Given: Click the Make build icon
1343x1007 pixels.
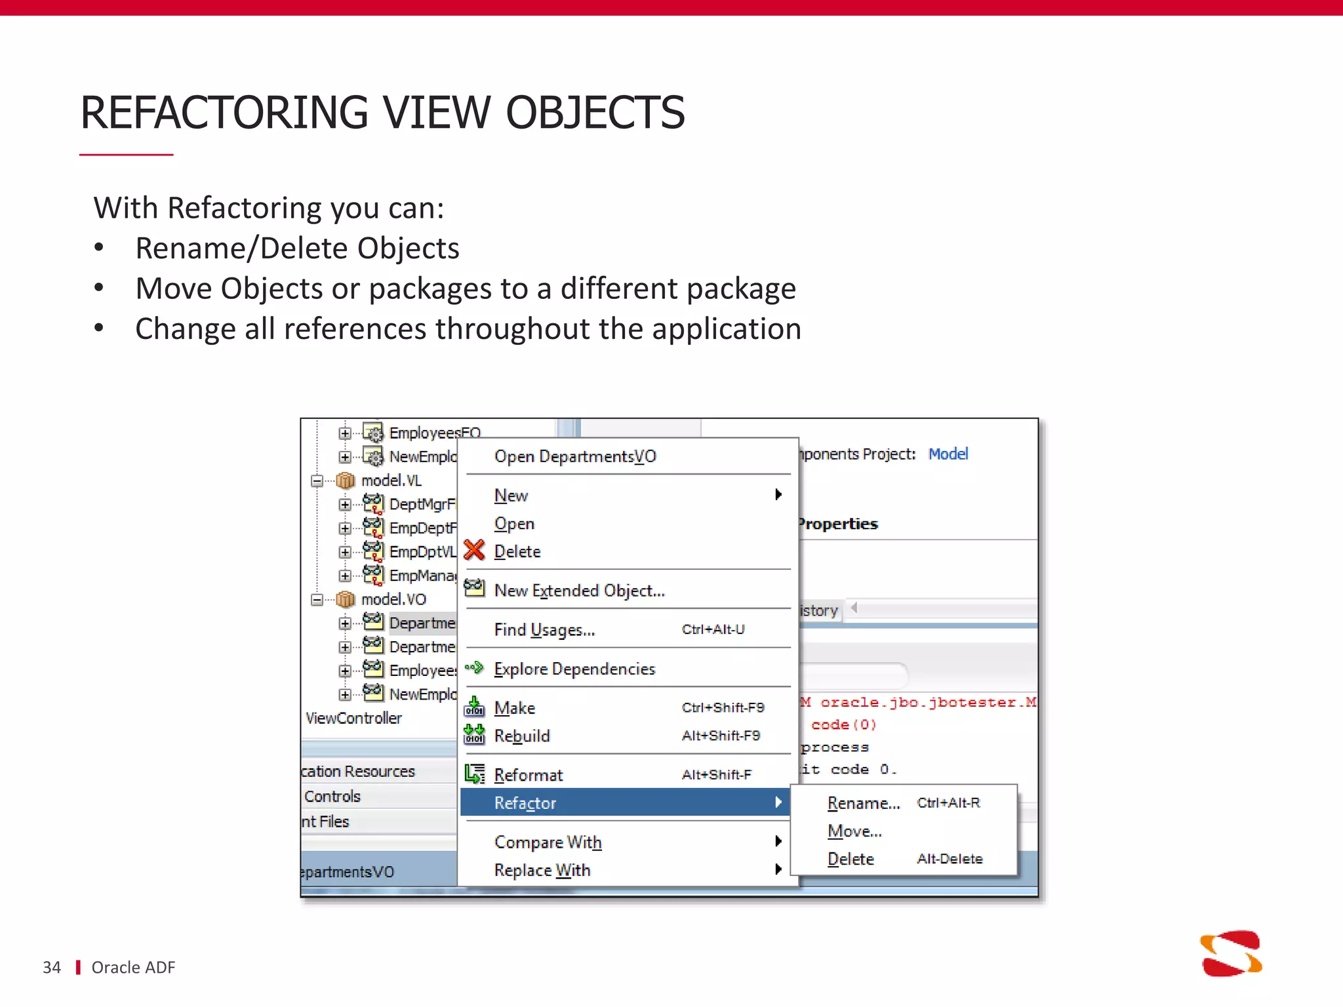Looking at the screenshot, I should [x=474, y=707].
